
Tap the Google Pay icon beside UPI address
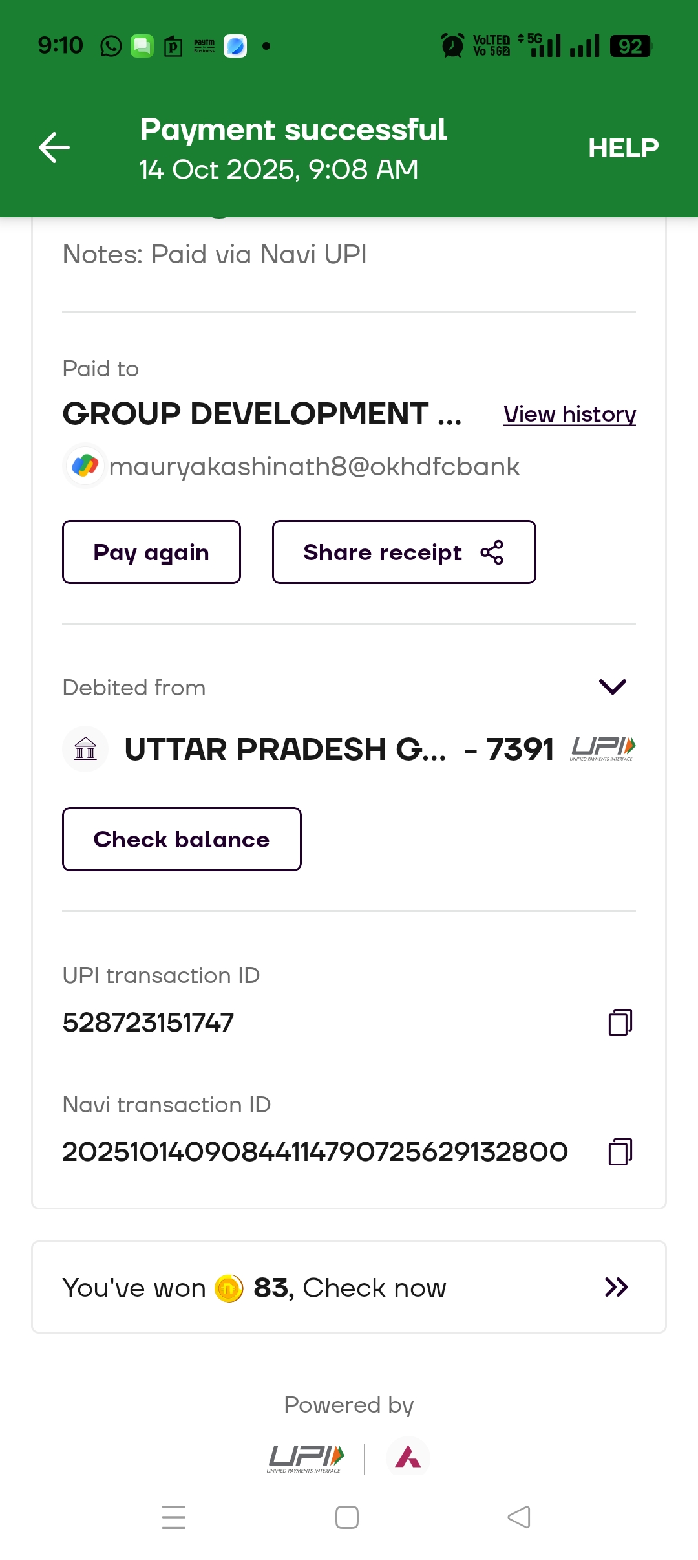coord(85,466)
